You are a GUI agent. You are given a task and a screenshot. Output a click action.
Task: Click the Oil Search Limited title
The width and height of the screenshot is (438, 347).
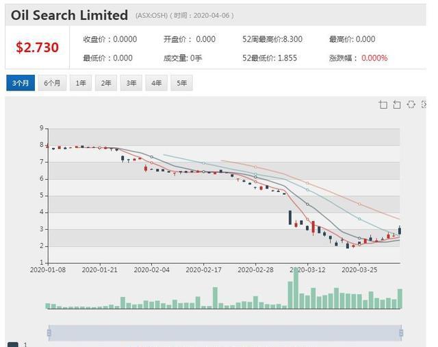pyautogui.click(x=69, y=15)
